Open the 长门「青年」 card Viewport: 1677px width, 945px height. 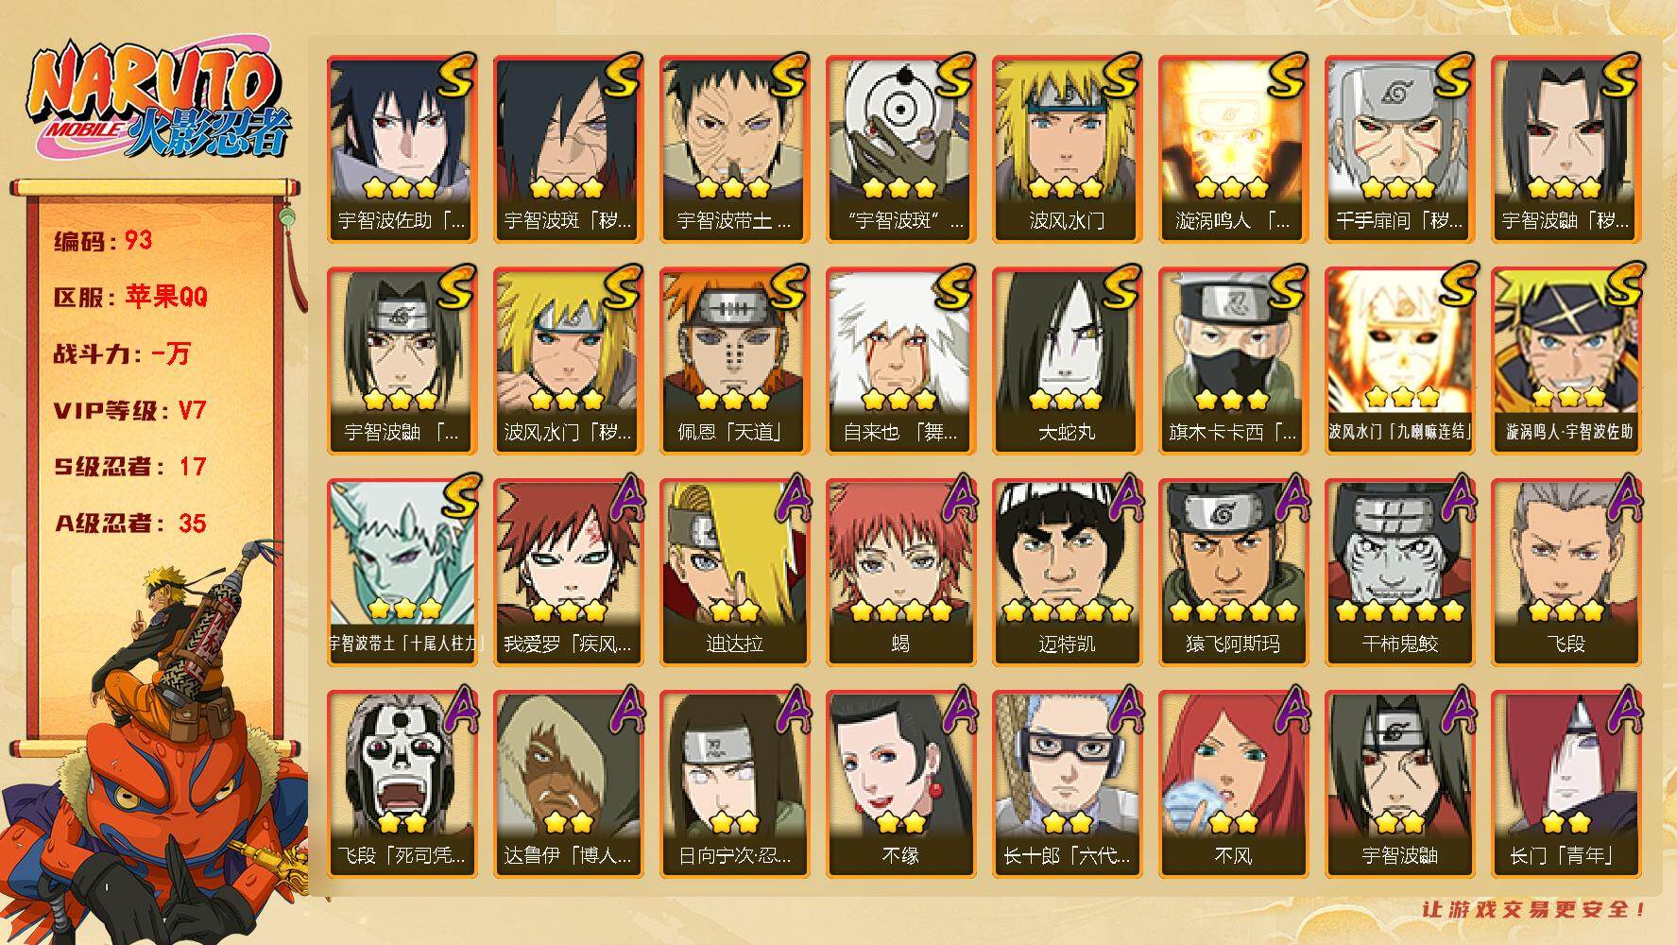(x=1566, y=784)
